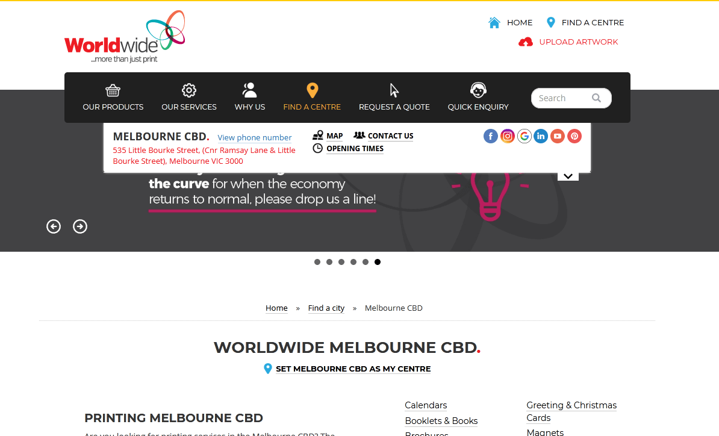Select the third carousel dot
This screenshot has width=719, height=436.
[x=341, y=262]
